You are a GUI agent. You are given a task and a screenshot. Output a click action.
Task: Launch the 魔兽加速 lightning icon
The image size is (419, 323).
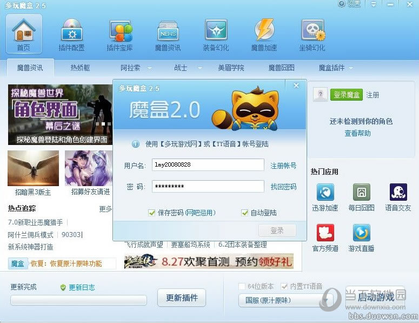click(264, 29)
